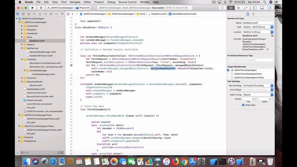Image resolution: width=297 pixels, height=167 pixels.
Task: Run the project with the Play button
Action: coord(32,8)
